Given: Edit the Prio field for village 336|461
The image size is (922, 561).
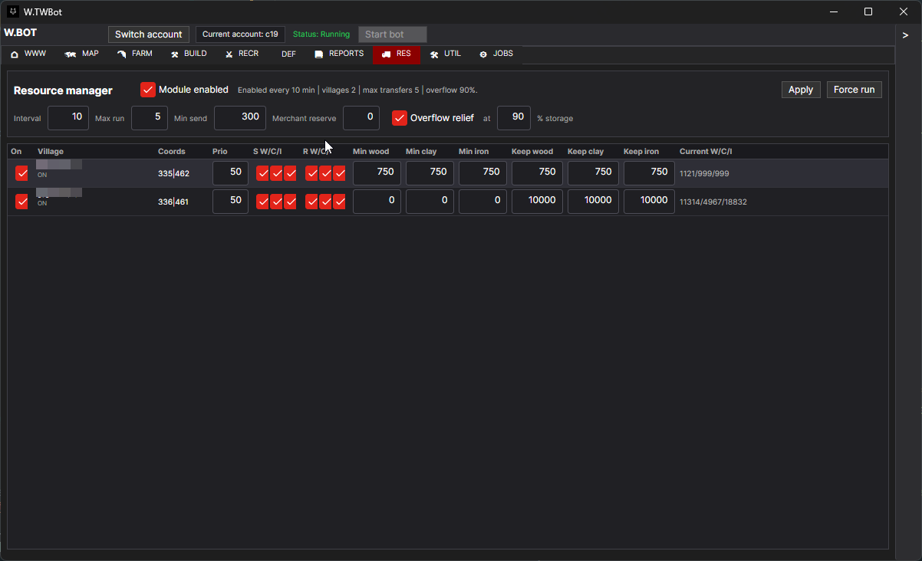Looking at the screenshot, I should pos(230,202).
